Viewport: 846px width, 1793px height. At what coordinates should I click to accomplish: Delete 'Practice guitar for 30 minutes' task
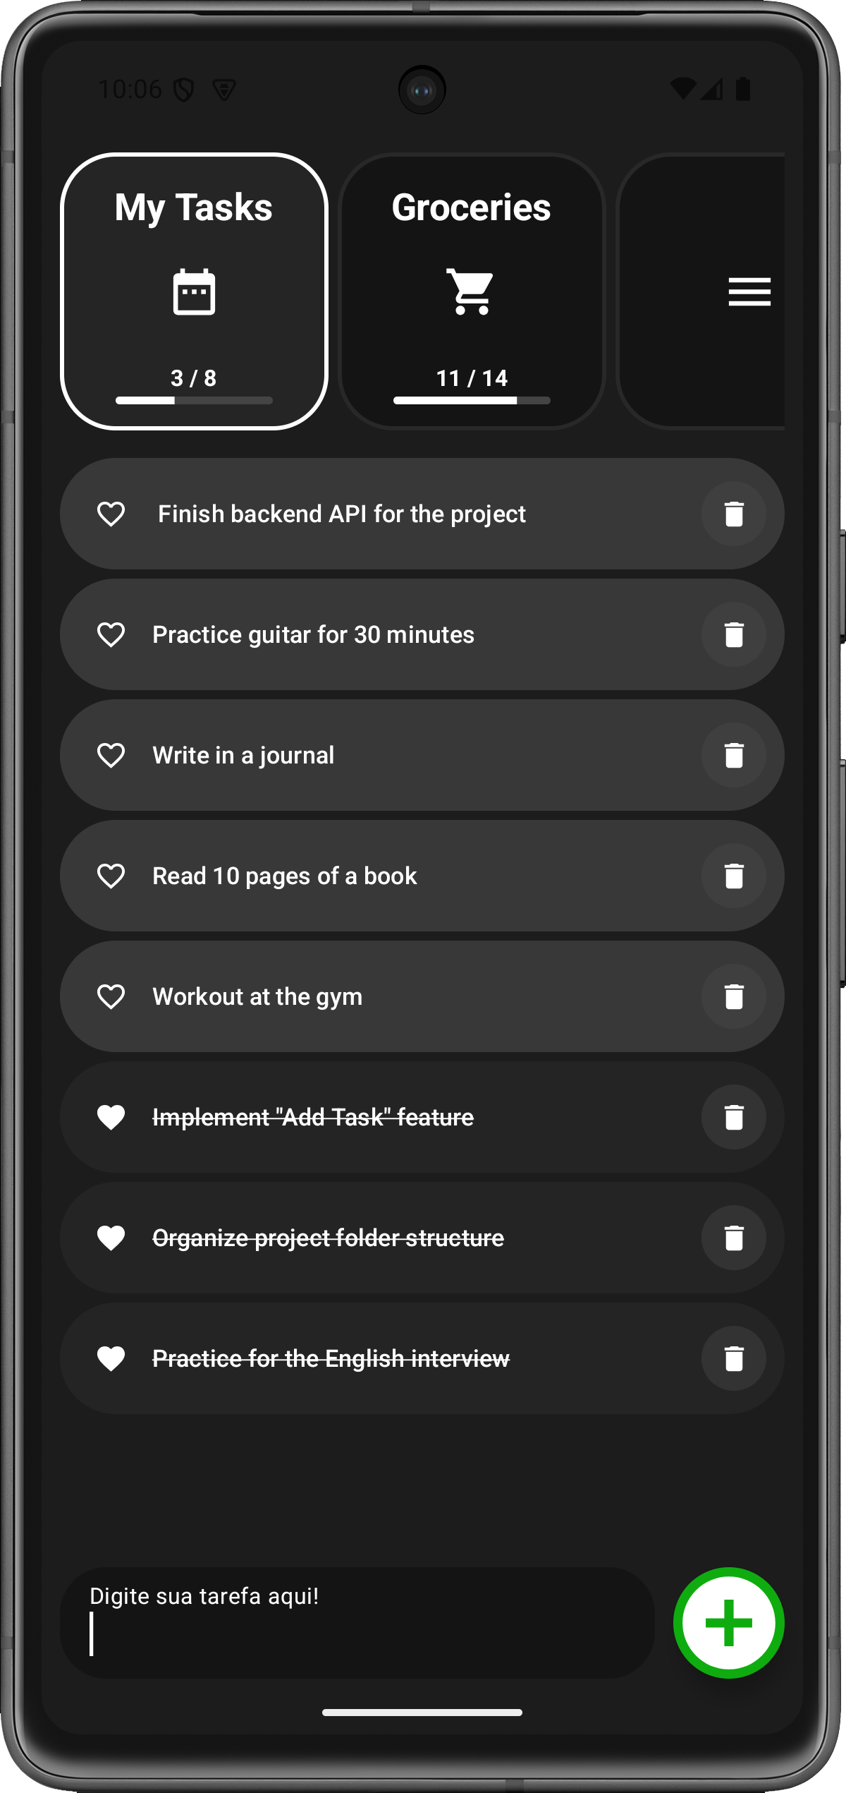click(x=734, y=634)
